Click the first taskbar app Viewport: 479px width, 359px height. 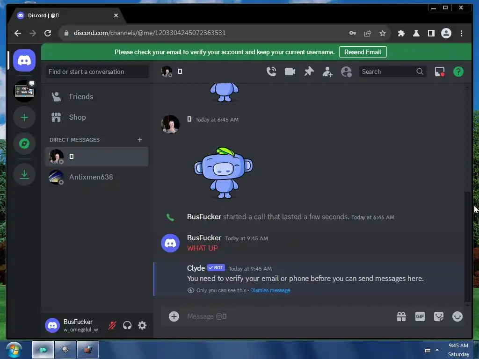pyautogui.click(x=43, y=350)
